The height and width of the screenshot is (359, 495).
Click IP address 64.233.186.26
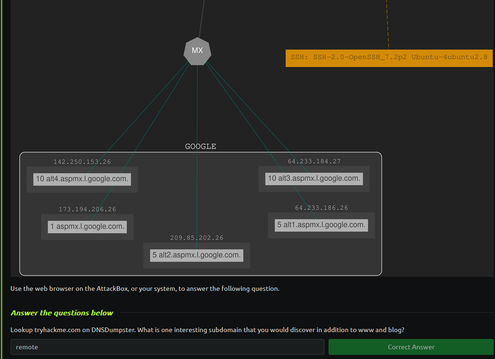(x=321, y=208)
